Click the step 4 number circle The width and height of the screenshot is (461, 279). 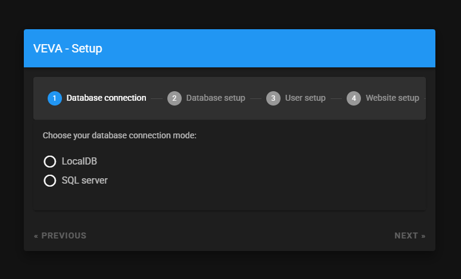coord(354,98)
